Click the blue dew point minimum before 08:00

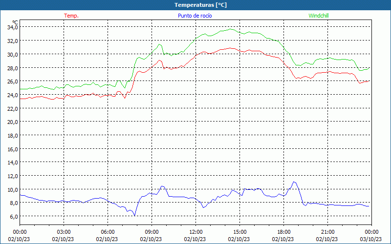click(x=135, y=215)
